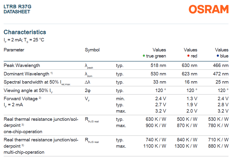The image size is (235, 159).
Task: Click the Symbol column header
Action: [92, 50]
